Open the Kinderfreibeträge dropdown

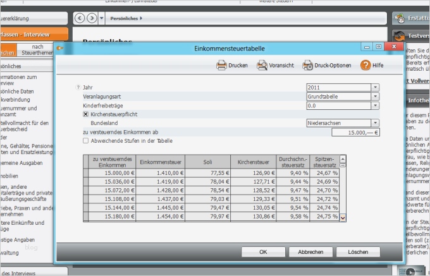click(375, 105)
